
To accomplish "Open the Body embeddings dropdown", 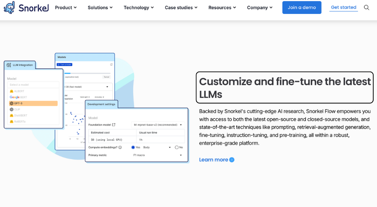I will (157, 148).
